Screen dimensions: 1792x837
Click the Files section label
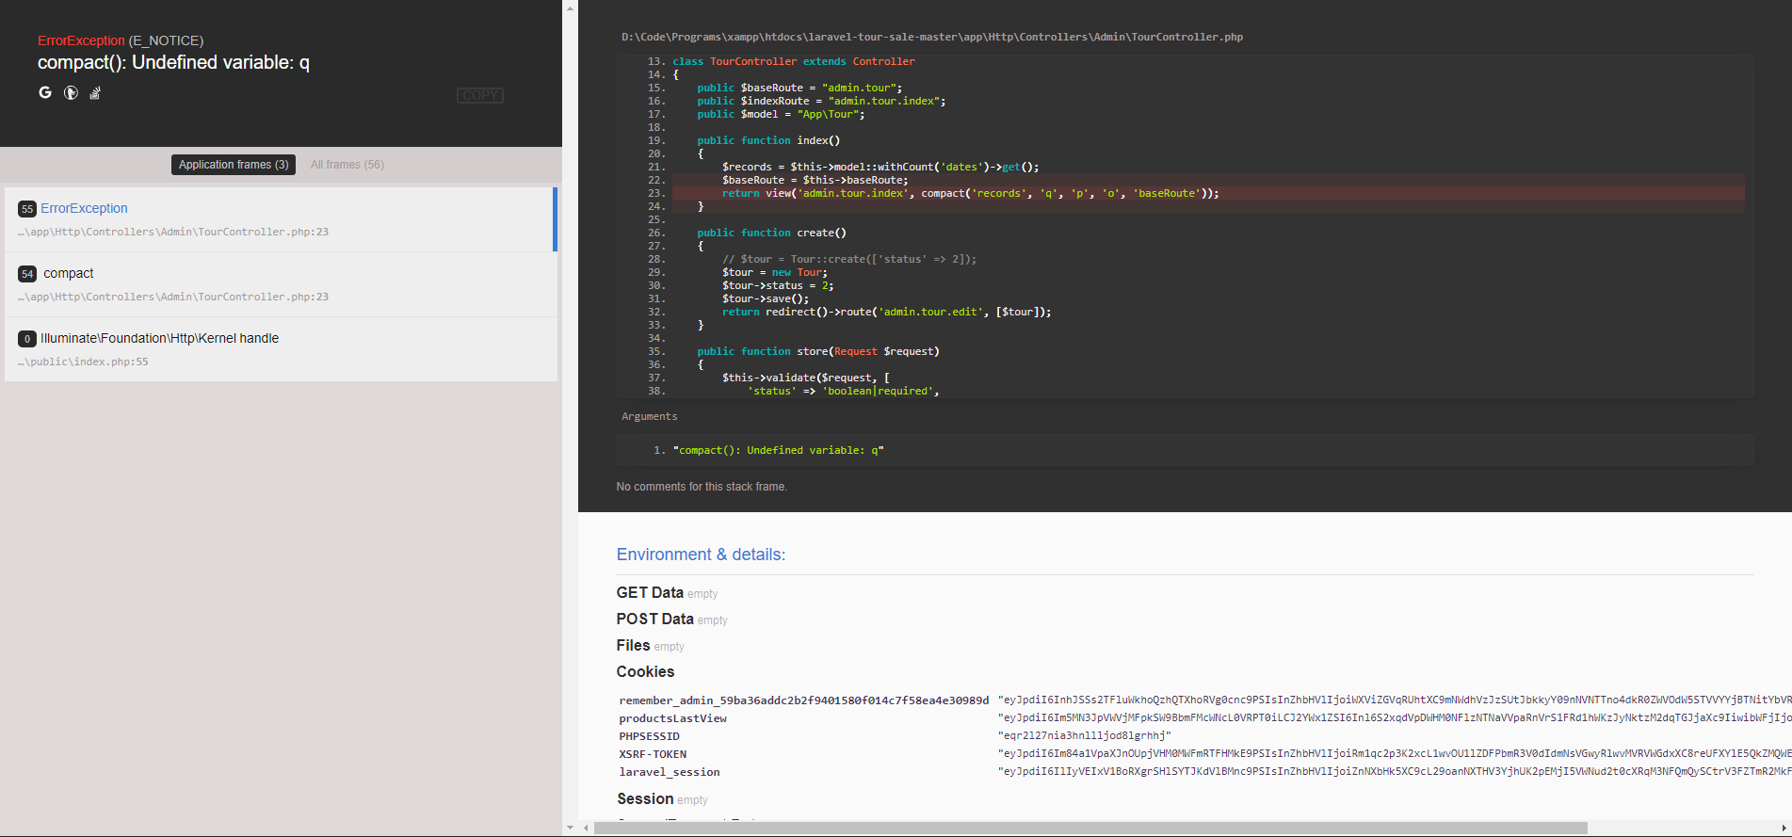633,645
